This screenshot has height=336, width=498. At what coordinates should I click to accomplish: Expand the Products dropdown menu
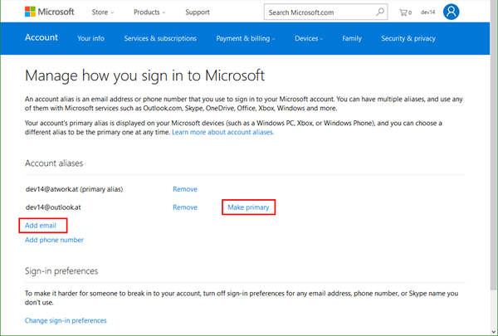pos(149,12)
